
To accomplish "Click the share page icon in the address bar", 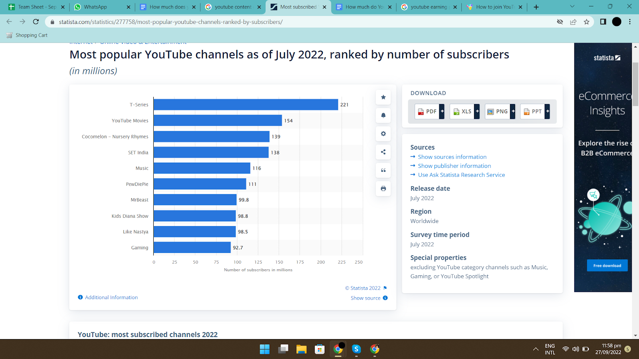I will (x=573, y=22).
